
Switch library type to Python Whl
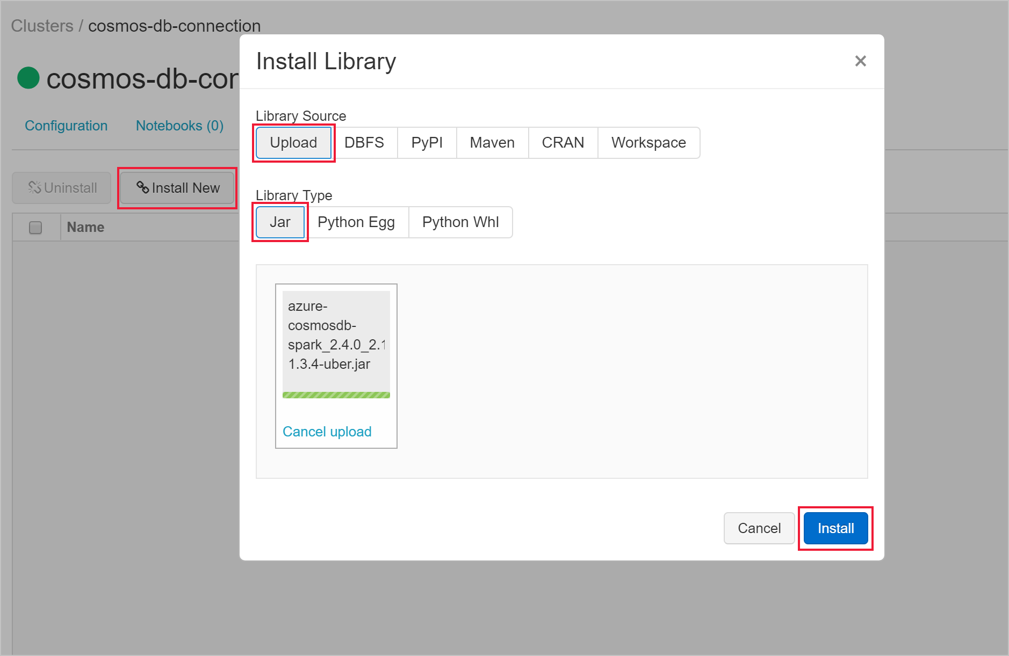460,222
